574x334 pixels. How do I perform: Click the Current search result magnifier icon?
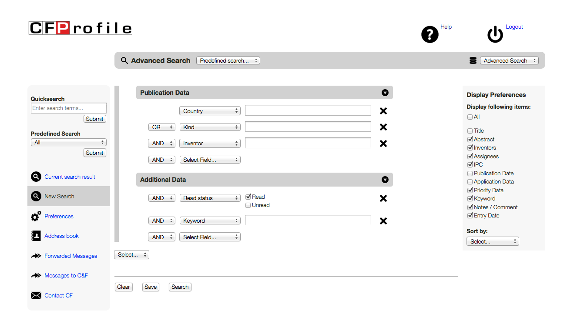pos(36,177)
